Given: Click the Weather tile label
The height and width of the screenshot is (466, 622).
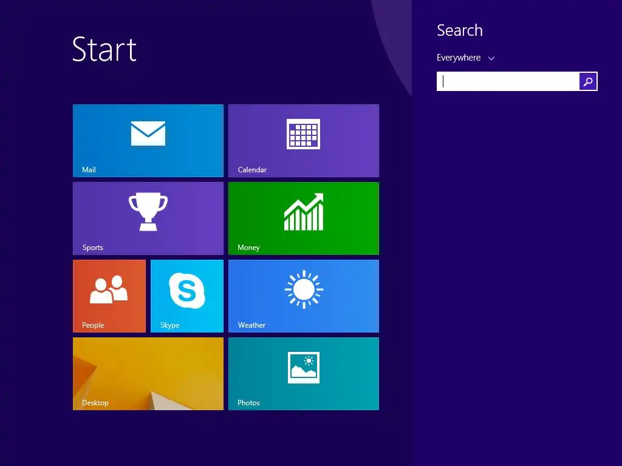Looking at the screenshot, I should point(251,325).
